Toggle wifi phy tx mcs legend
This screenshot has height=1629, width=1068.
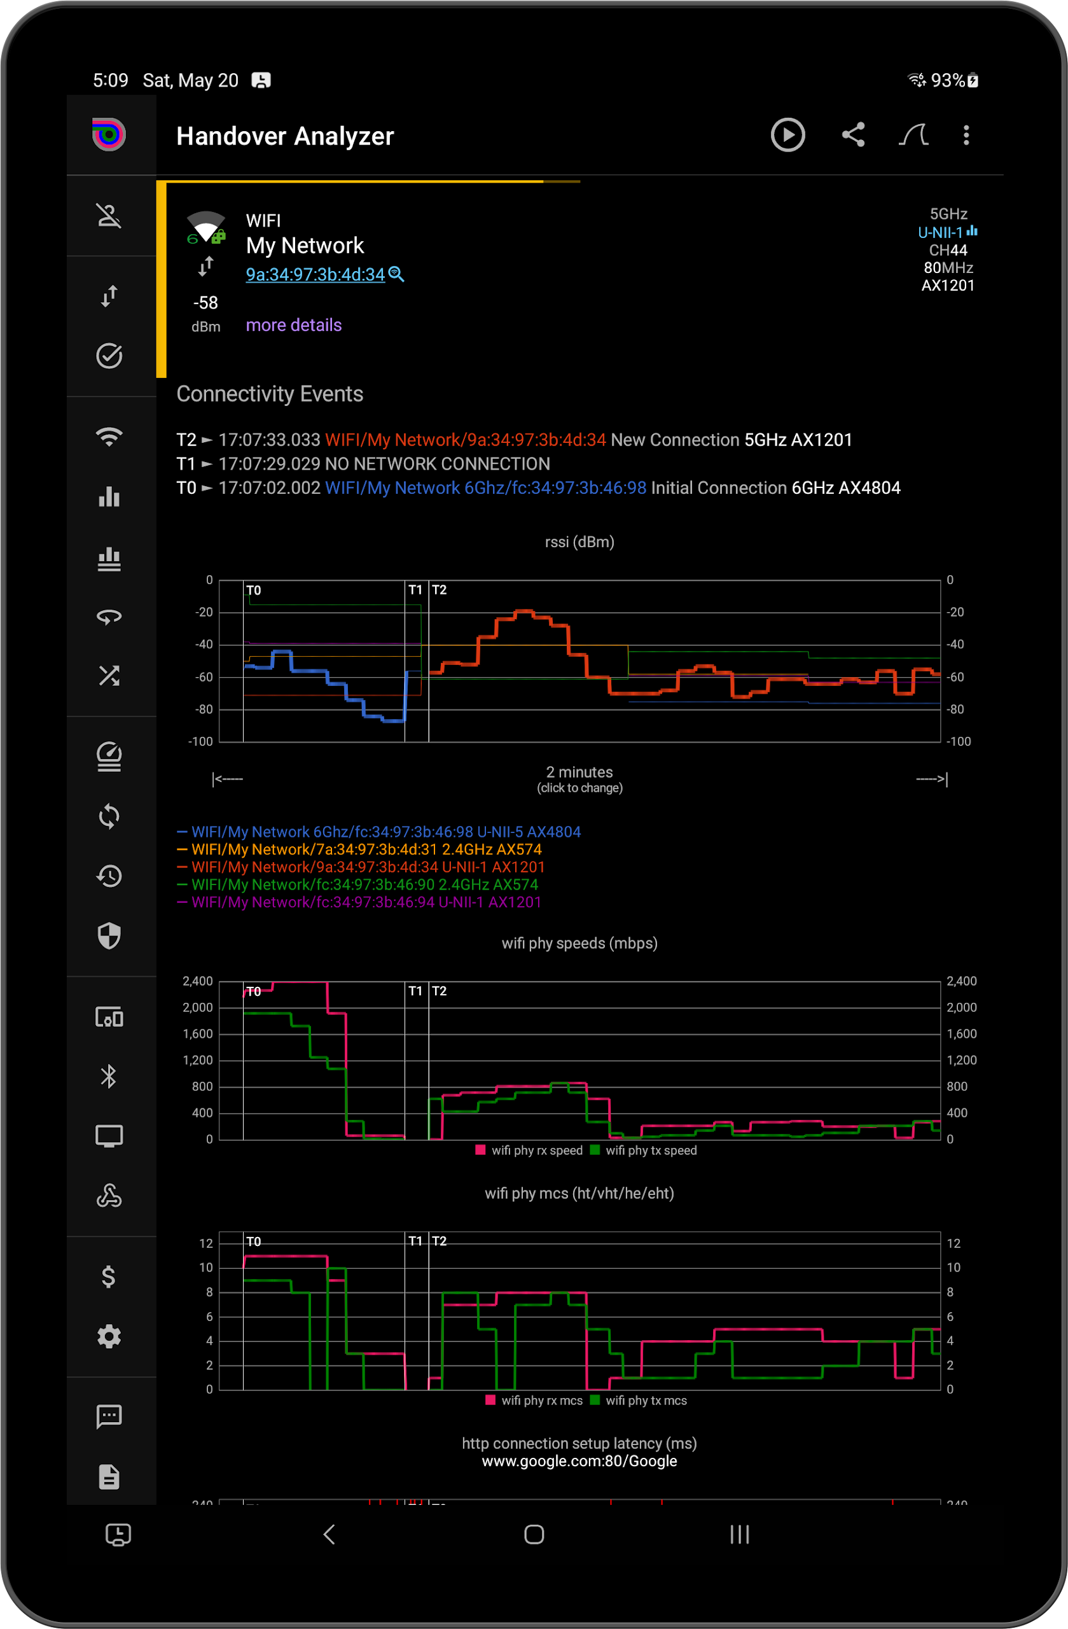click(639, 1401)
